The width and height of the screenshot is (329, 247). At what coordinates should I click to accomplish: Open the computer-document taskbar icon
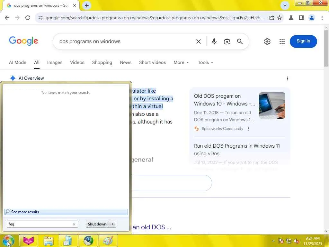[x=68, y=241]
